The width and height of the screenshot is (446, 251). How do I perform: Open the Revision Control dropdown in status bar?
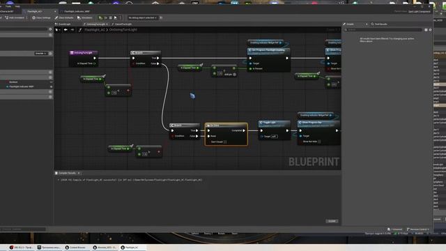(417, 229)
